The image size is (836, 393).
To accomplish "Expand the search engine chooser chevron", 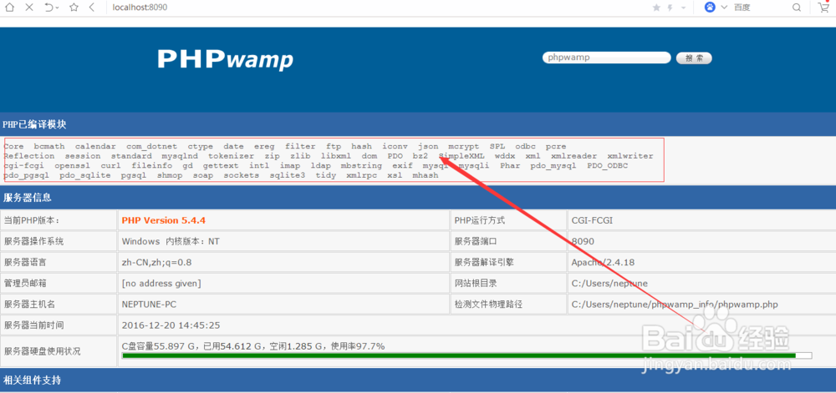I will click(724, 8).
